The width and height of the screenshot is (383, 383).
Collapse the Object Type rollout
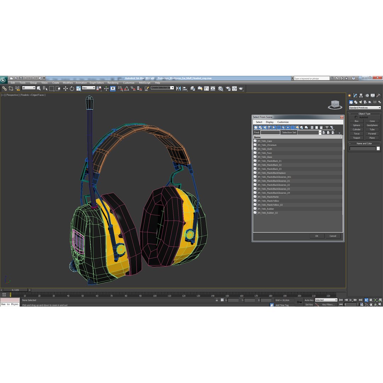tap(364, 114)
